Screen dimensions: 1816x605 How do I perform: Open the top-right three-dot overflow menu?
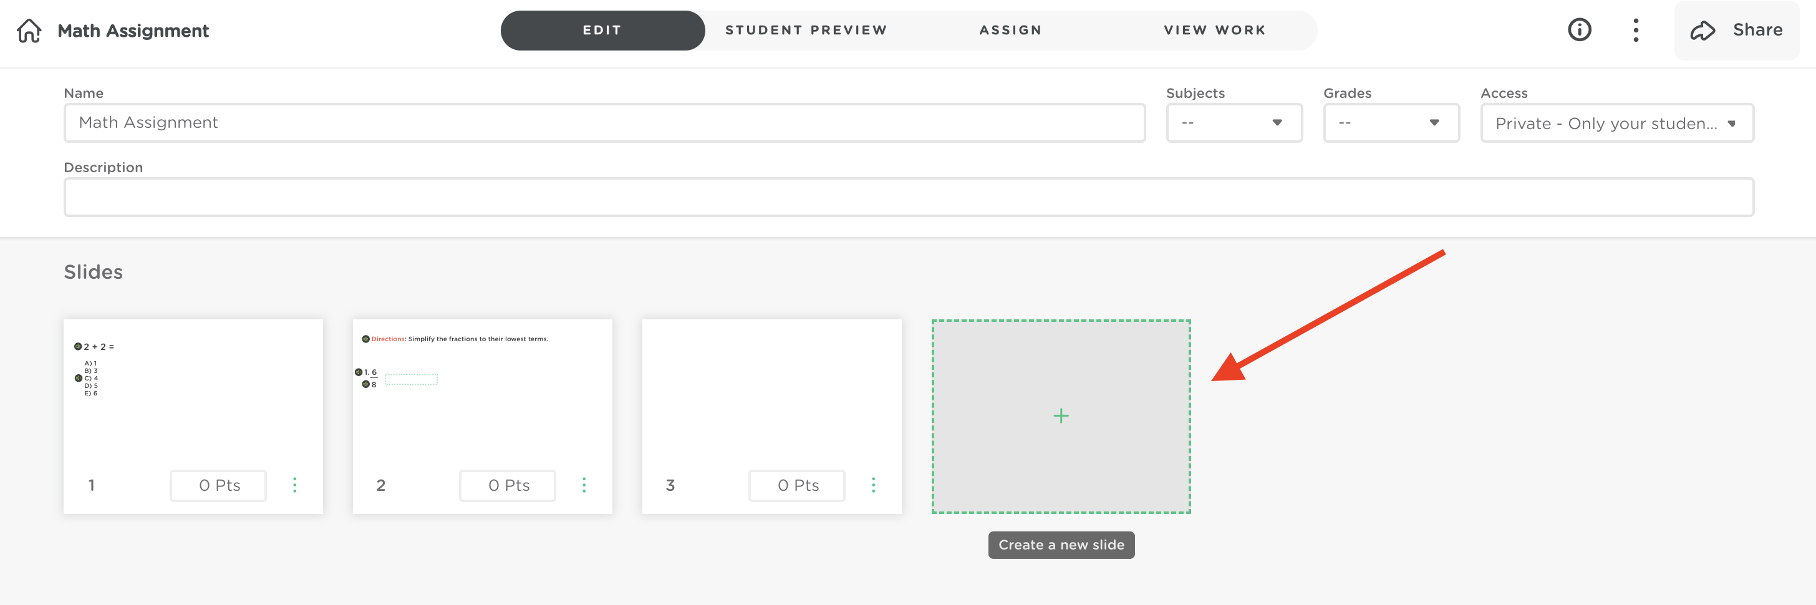1636,29
